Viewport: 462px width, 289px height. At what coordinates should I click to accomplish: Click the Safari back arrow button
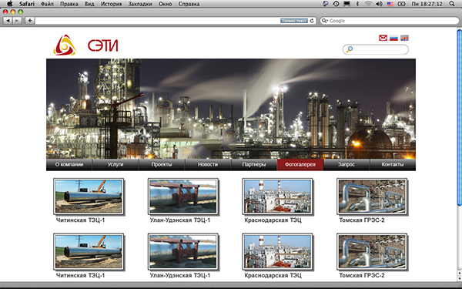click(8, 21)
